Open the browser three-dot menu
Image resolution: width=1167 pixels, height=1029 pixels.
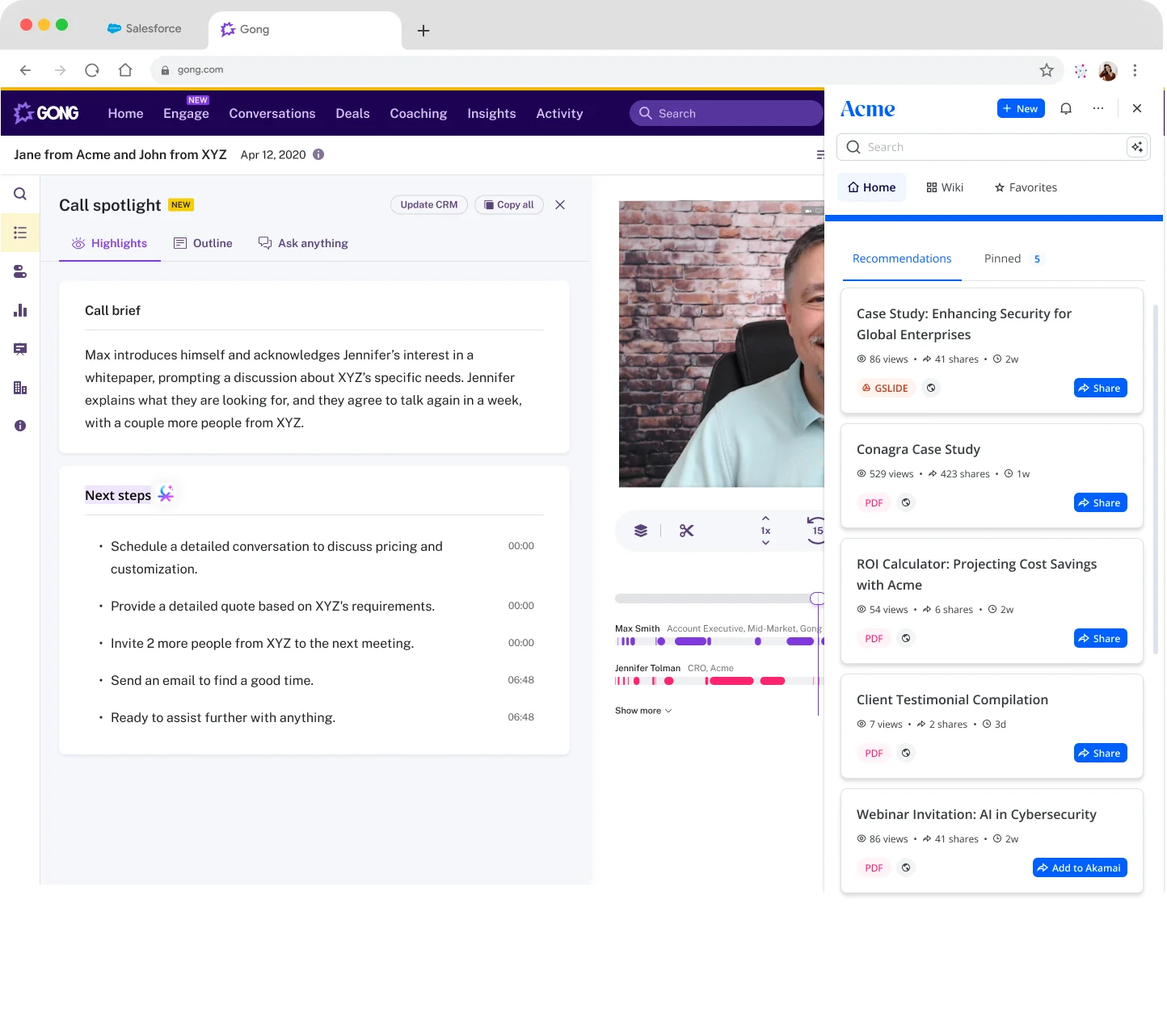(1135, 70)
